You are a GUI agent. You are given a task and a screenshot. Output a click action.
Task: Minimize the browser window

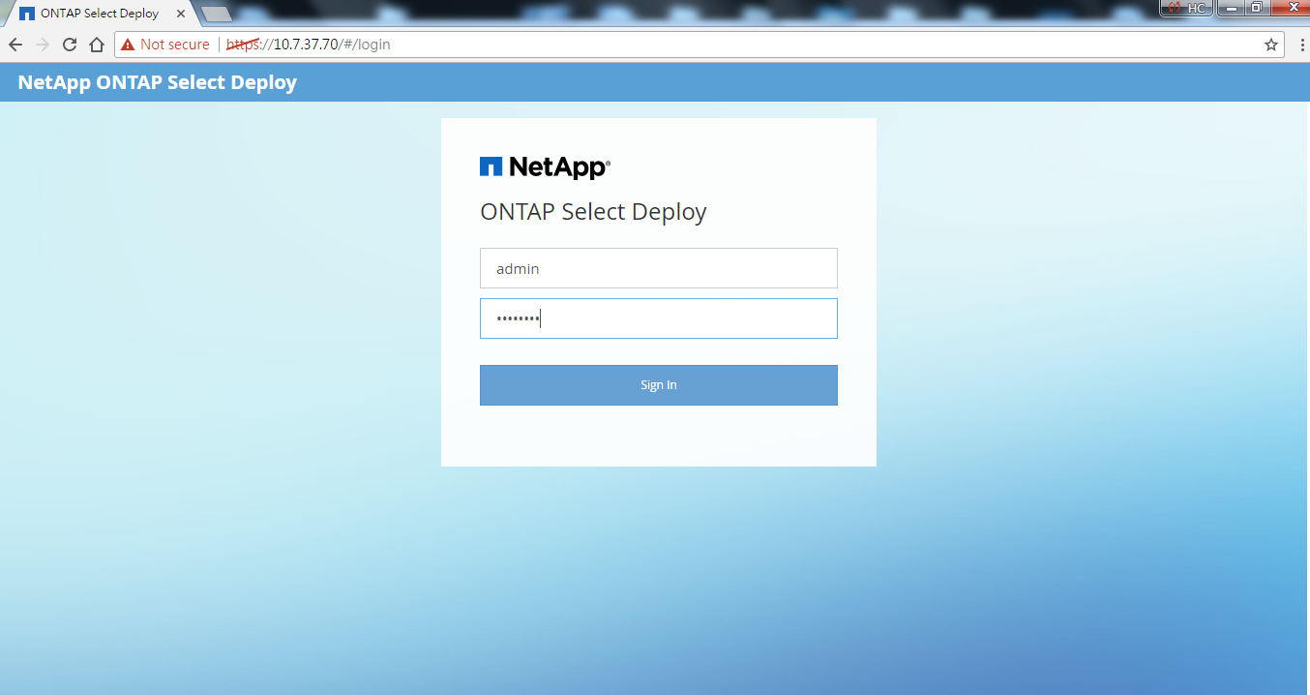coord(1230,8)
